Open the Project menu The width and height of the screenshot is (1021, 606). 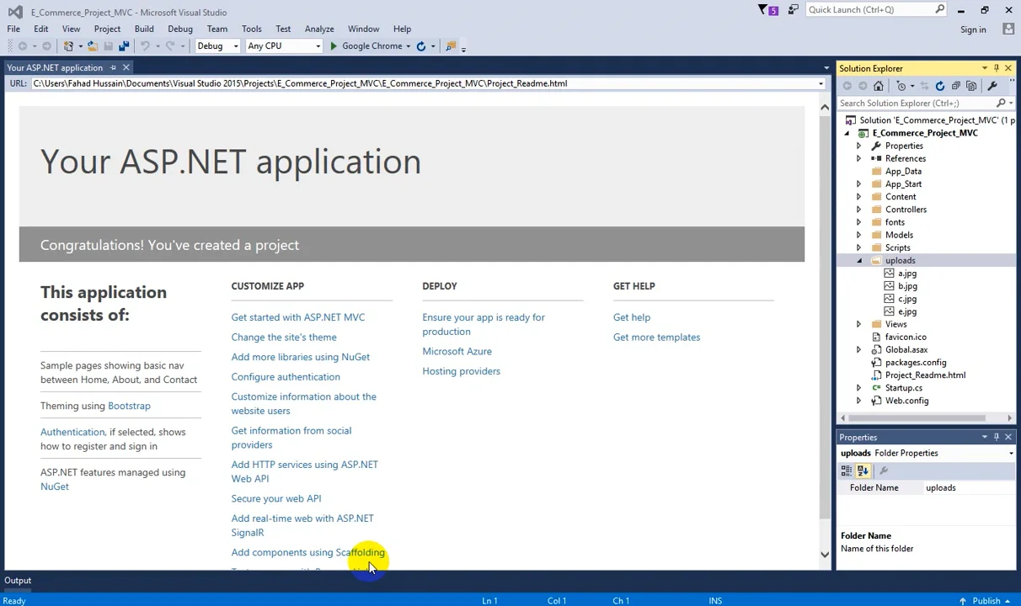coord(107,29)
